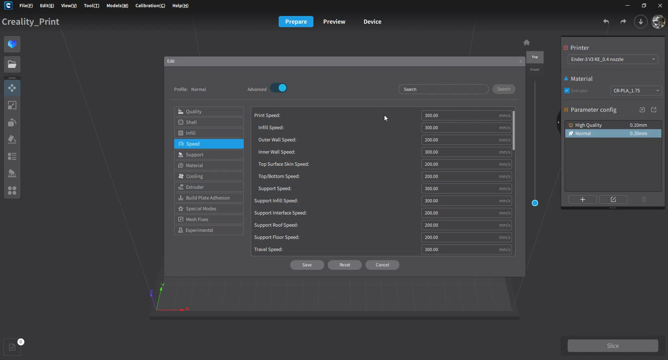Open the Edit menu in the menu bar
This screenshot has height=360, width=668.
pos(47,6)
